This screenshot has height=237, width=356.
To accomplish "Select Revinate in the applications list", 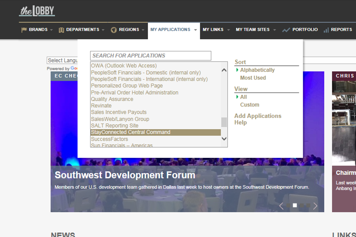I will click(101, 106).
